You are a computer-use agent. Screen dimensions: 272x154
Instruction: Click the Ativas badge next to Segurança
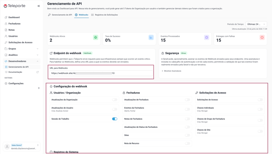[184, 53]
